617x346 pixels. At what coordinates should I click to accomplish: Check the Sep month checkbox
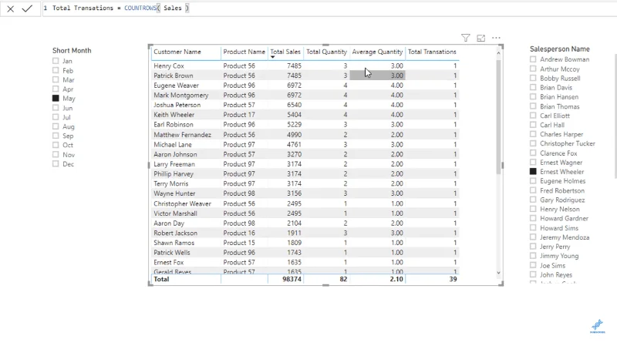pos(56,136)
